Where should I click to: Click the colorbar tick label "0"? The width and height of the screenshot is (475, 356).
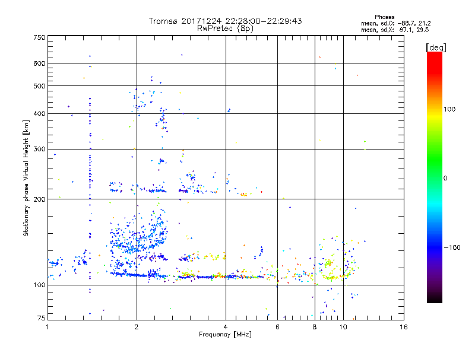pos(445,179)
